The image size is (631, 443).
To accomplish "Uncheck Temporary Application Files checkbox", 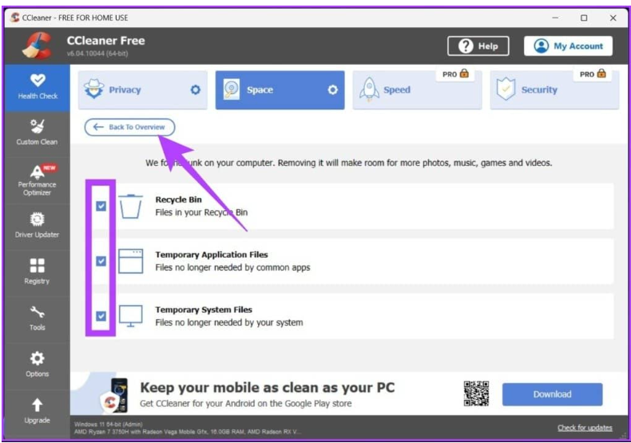I will pos(101,261).
